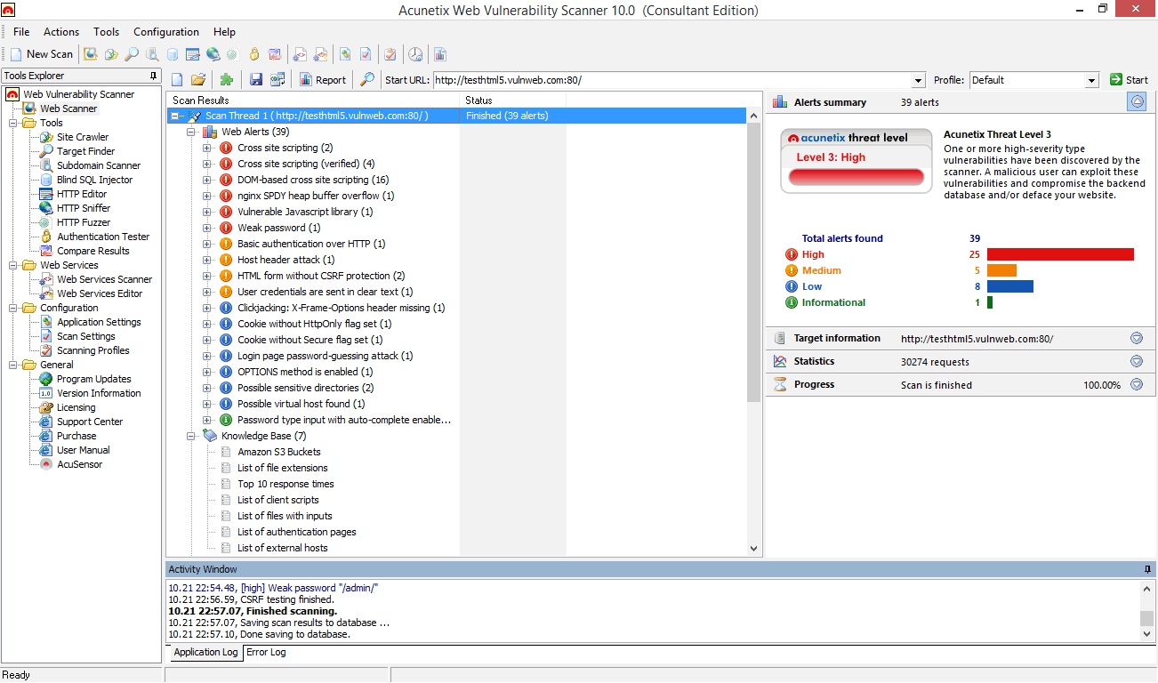This screenshot has height=683, width=1158.
Task: Open the Configuration menu
Action: click(x=166, y=32)
